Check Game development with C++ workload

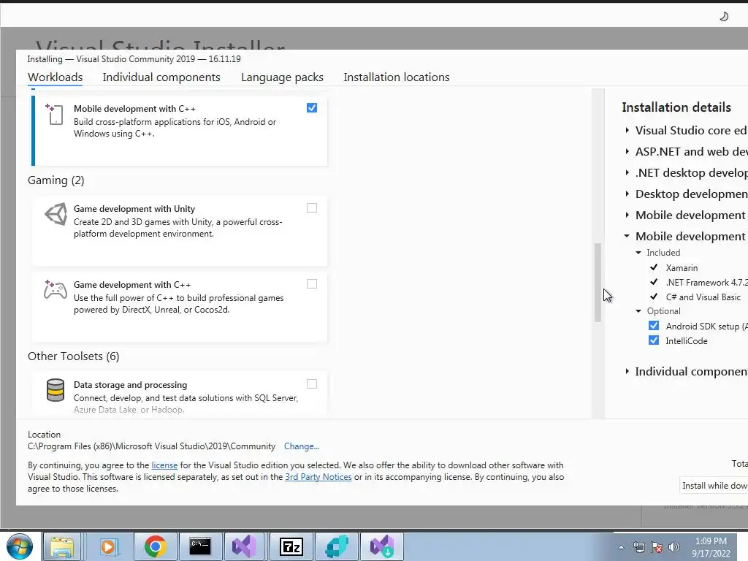(312, 284)
